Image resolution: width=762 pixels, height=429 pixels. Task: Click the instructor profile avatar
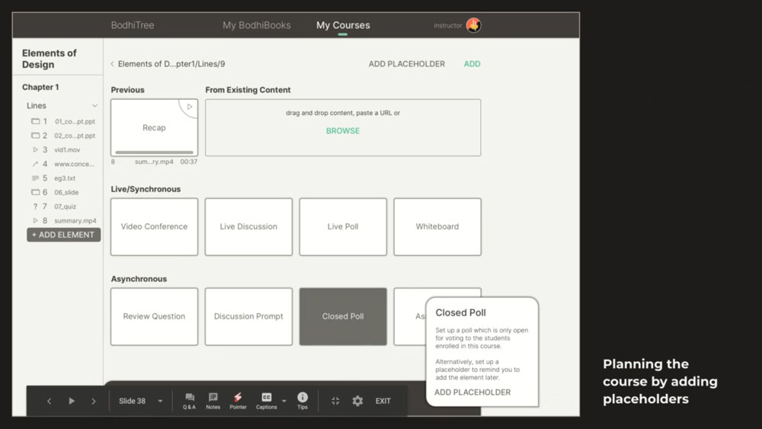pos(473,25)
